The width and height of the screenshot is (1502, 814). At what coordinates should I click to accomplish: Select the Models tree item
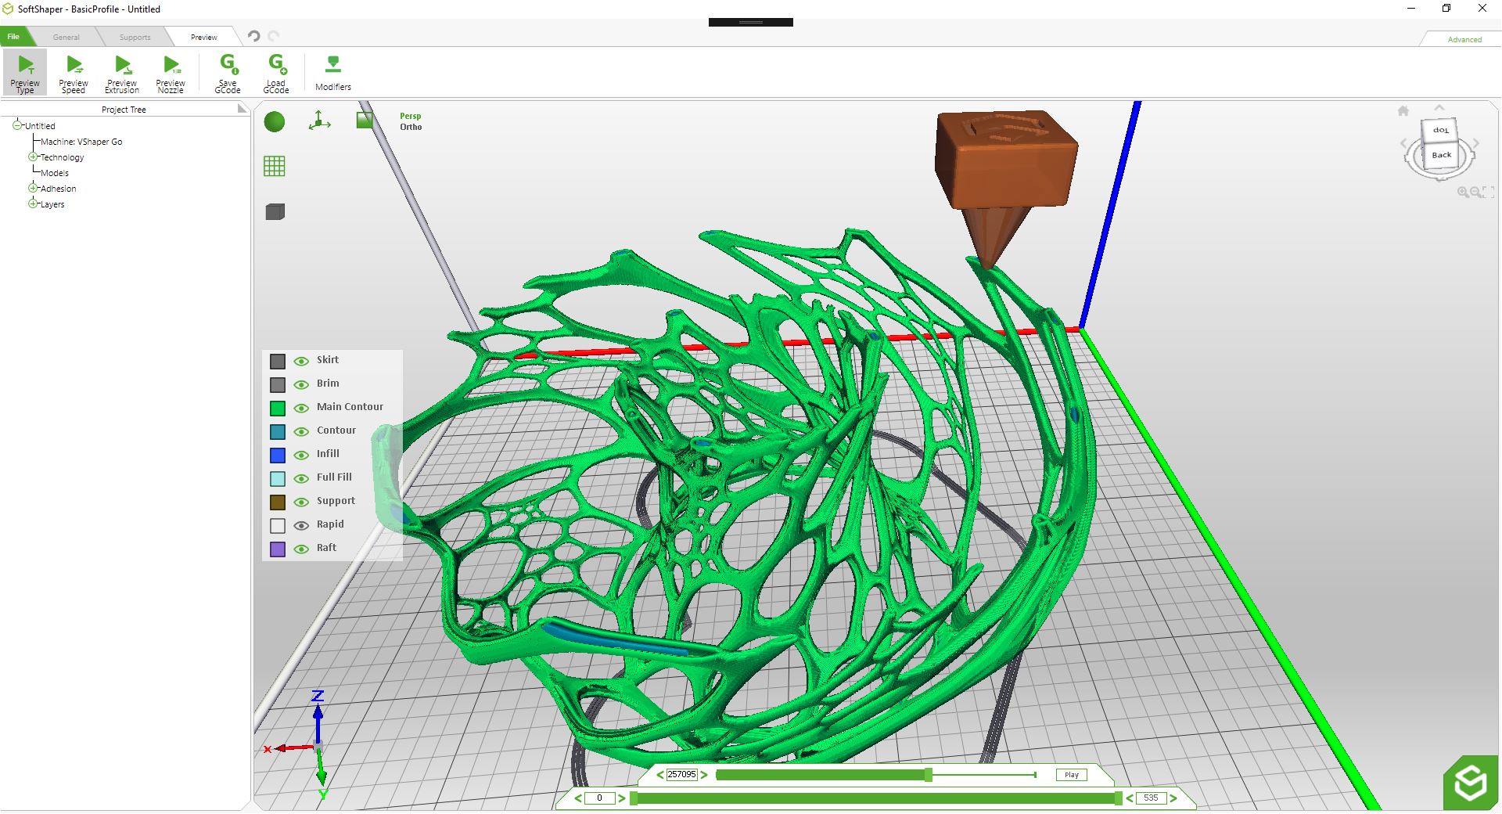[x=55, y=173]
